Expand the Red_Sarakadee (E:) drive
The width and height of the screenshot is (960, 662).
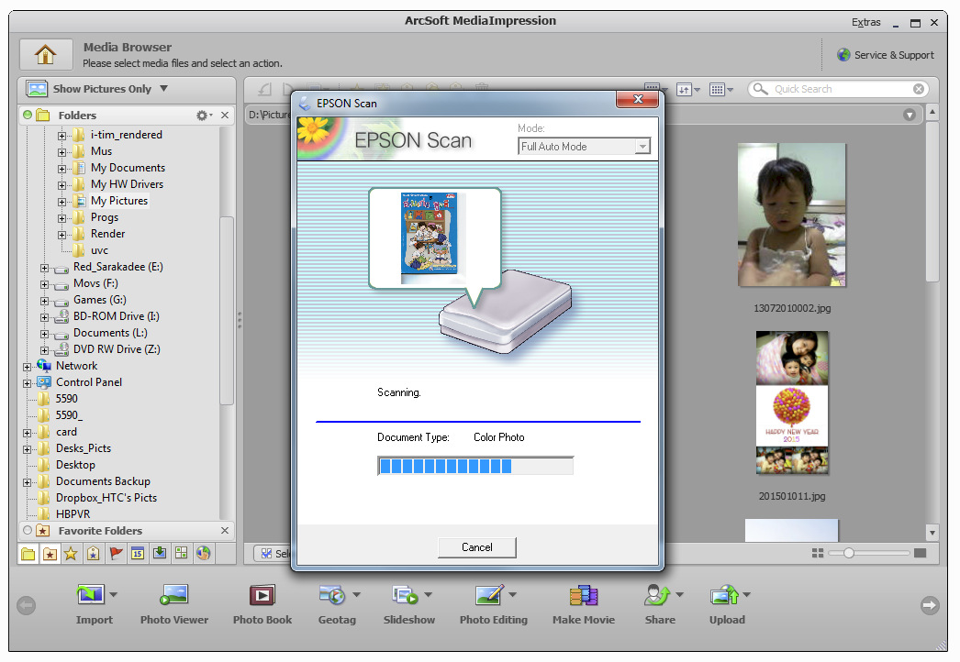click(44, 268)
